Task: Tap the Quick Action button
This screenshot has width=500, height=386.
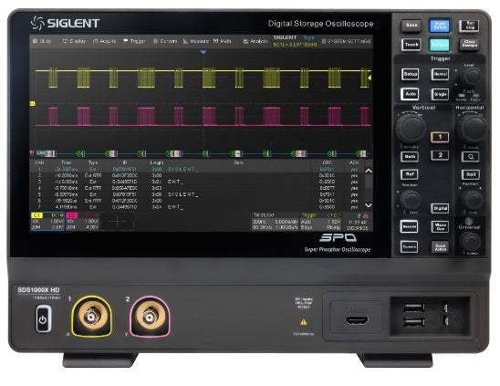Action: click(x=440, y=247)
